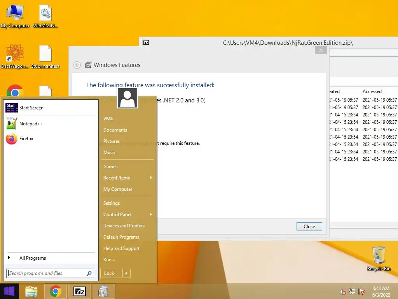This screenshot has height=299, width=398.
Task: Open Google Chrome desktop icon
Action: tap(15, 91)
